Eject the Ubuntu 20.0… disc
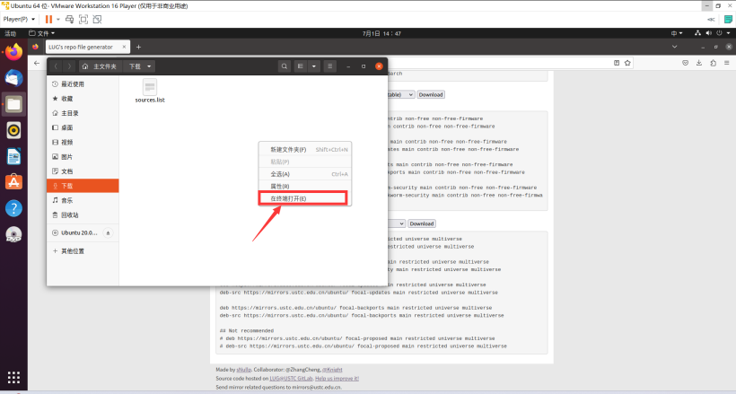Viewport: 736px width, 394px height. (x=109, y=233)
